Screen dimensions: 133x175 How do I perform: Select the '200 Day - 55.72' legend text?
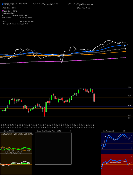click(11, 11)
